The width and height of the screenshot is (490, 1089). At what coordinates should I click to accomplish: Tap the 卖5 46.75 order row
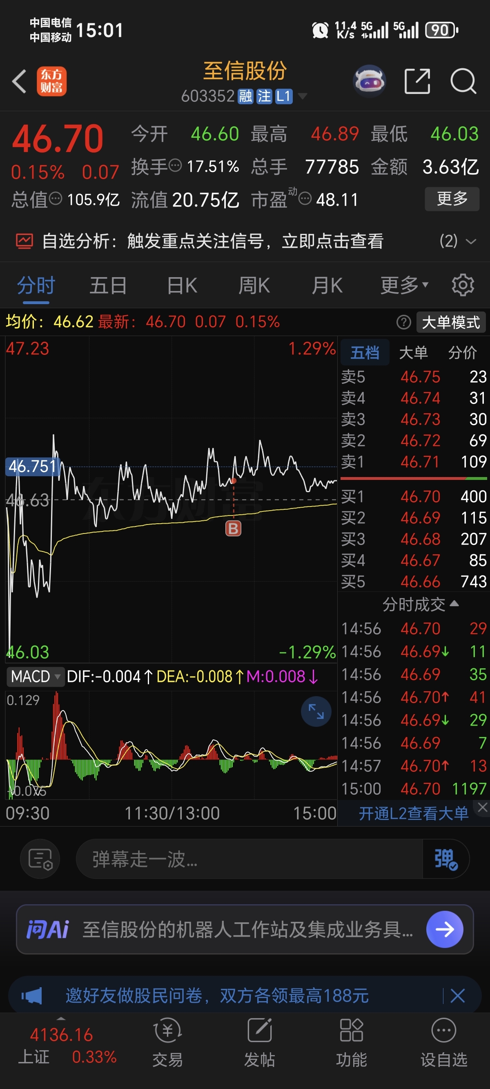click(x=414, y=376)
